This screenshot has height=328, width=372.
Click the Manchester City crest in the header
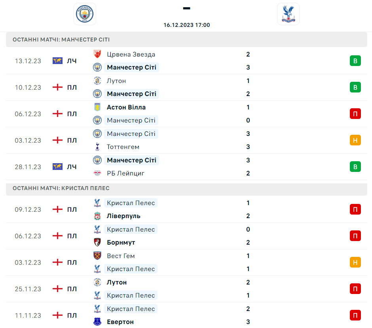coord(85,14)
